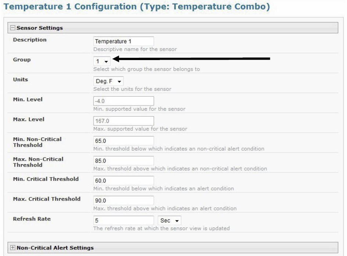
Task: Click the Min. Level input field
Action: pyautogui.click(x=123, y=101)
